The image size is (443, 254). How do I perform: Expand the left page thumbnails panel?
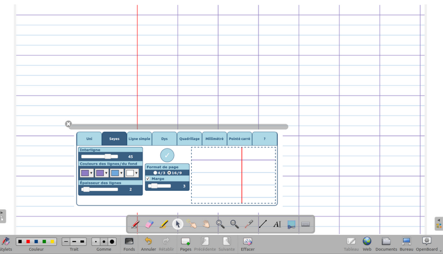pos(2,216)
